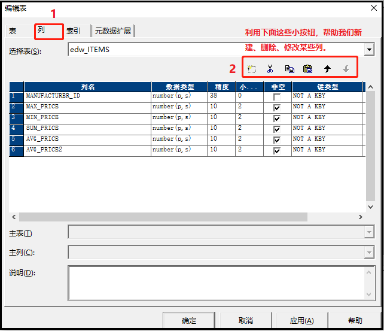Click precision value 38 cell
This screenshot has height=331, width=384.
click(x=222, y=98)
